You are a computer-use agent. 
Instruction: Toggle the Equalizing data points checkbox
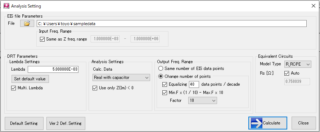coord(164,84)
